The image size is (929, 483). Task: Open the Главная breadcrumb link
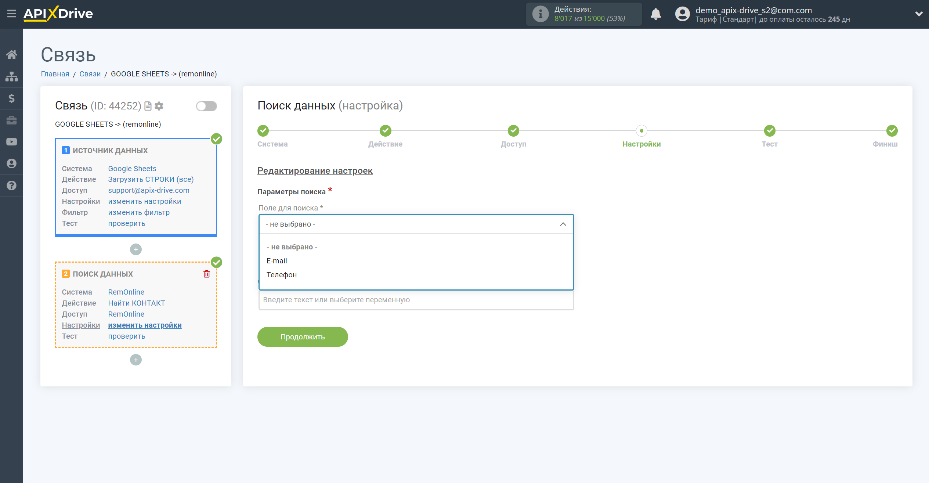(55, 74)
